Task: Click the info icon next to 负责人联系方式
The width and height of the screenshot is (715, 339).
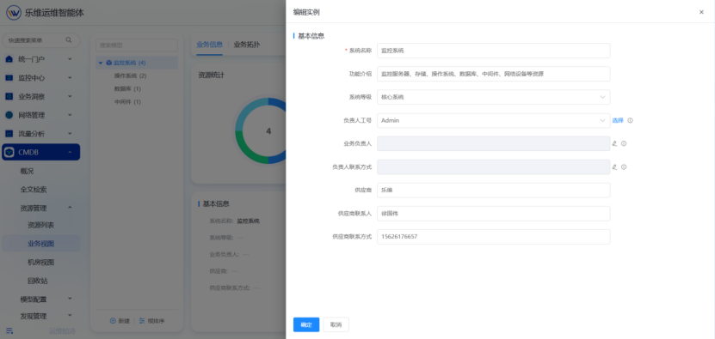Action: (x=624, y=167)
